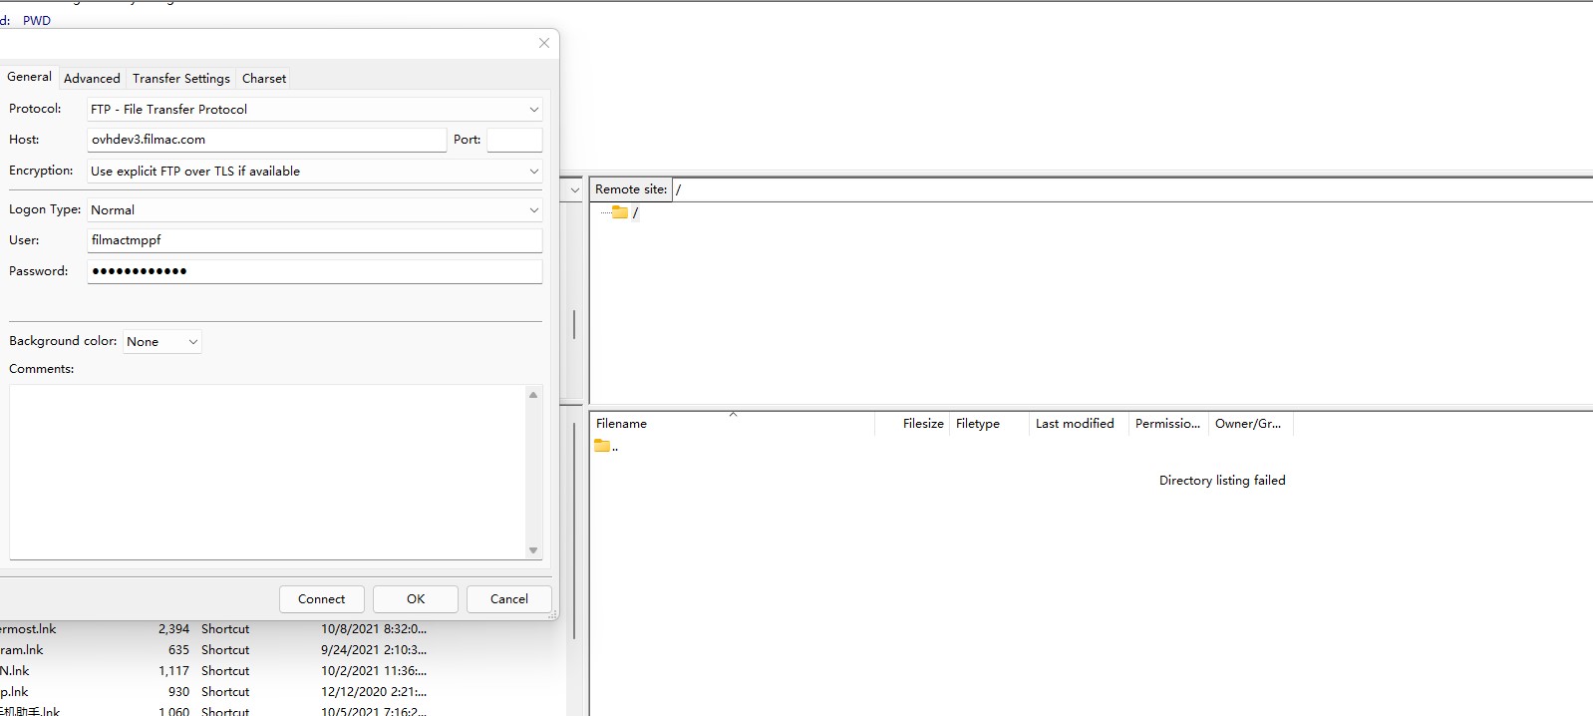Click the Comments scrollbar down arrow
The image size is (1593, 716).
pos(533,550)
